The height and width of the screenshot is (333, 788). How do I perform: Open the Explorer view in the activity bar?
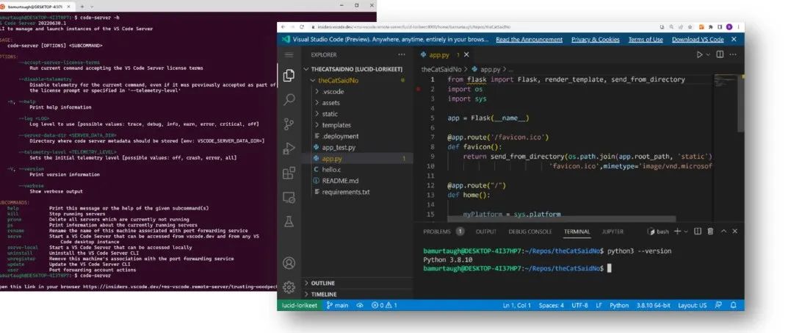point(289,76)
